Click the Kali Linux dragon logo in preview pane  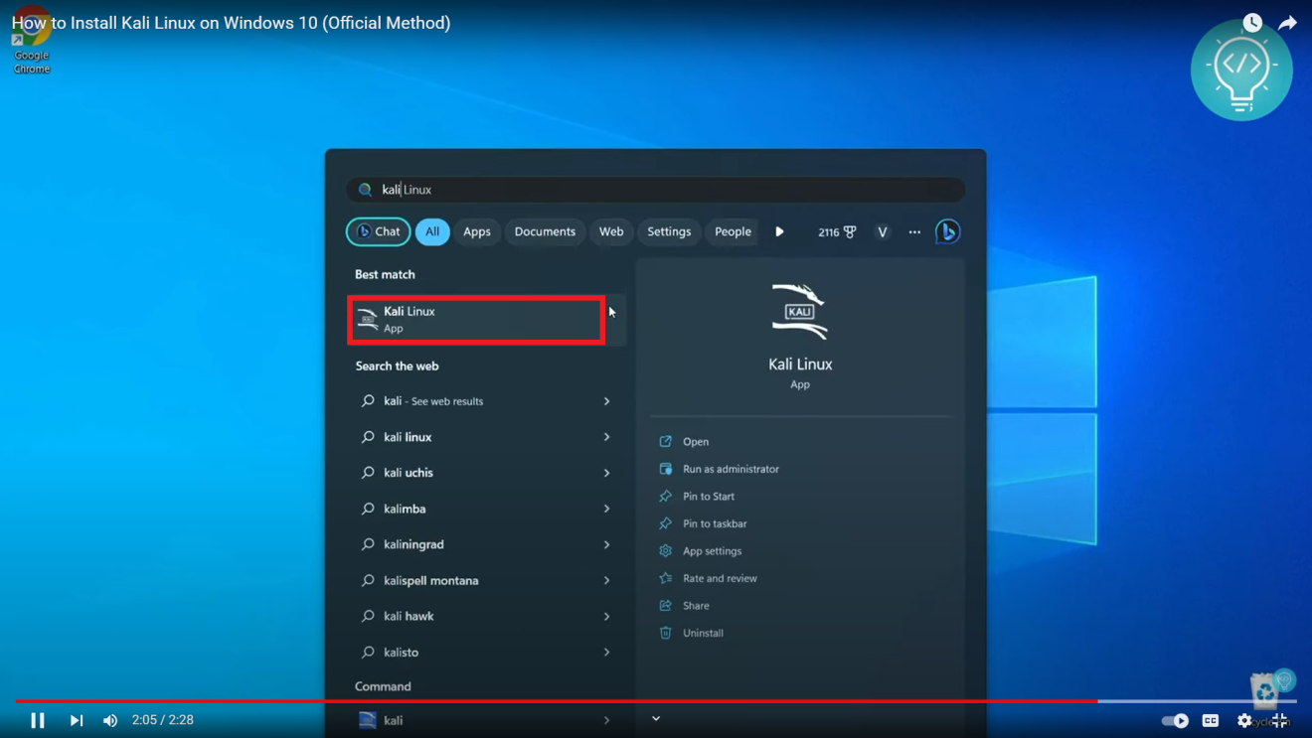click(800, 310)
